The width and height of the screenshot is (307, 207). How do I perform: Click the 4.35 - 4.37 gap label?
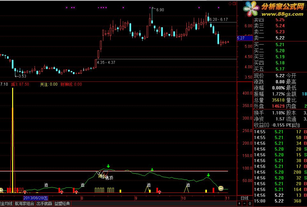(x=106, y=62)
